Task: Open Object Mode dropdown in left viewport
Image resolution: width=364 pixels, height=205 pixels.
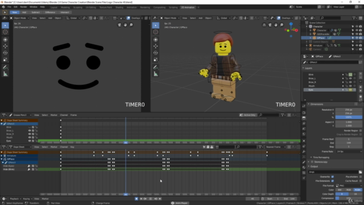Action: (19, 18)
